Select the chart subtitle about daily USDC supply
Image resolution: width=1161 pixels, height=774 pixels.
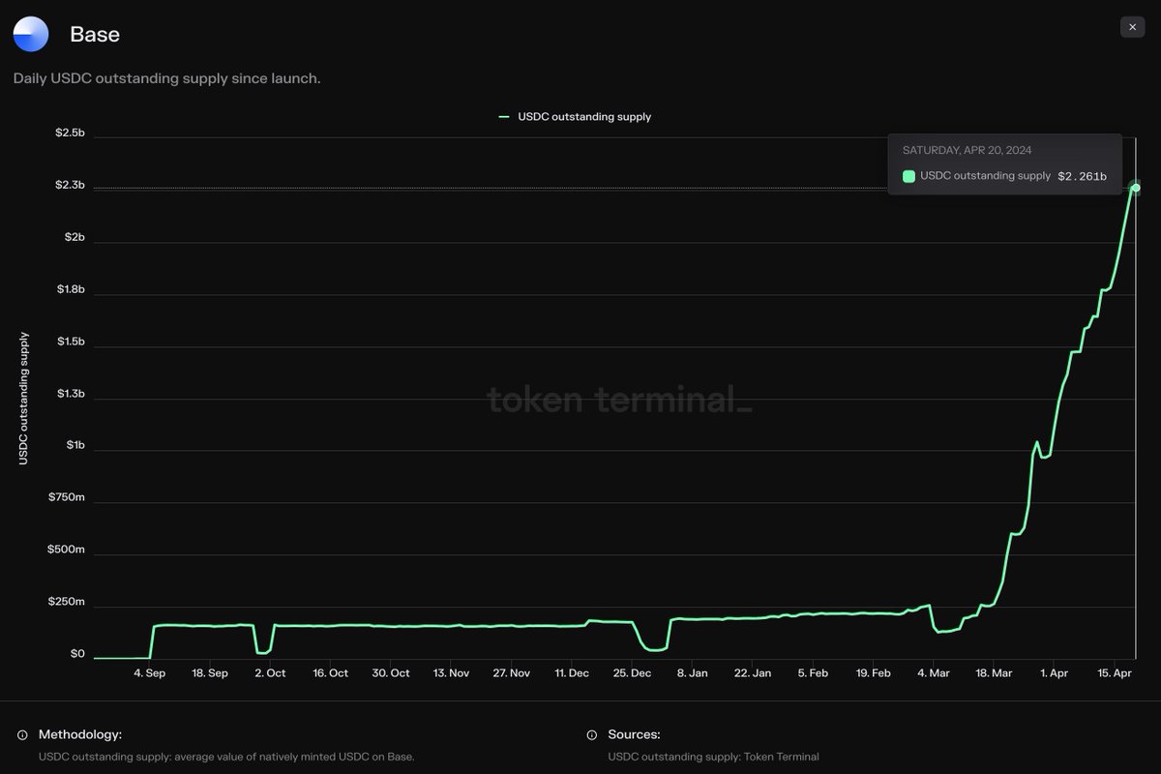point(166,78)
